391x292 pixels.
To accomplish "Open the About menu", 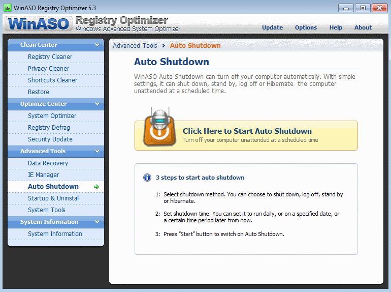I will 363,27.
